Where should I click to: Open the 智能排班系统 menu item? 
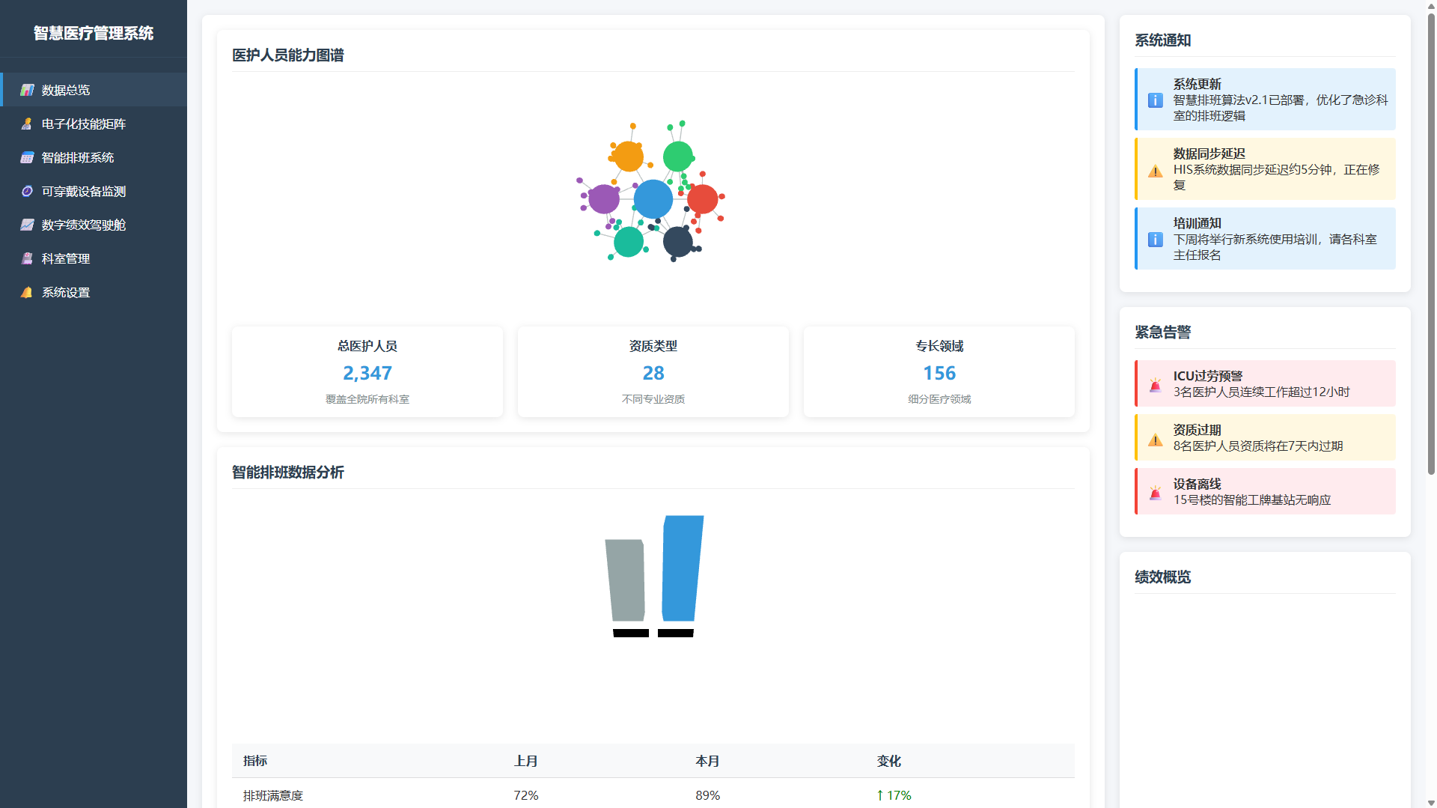(x=78, y=157)
